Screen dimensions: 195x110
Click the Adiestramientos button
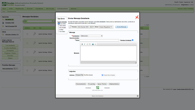[114, 84]
